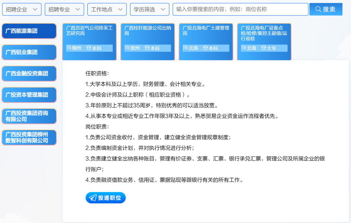Screen dimensions: 351x223
Task: Click the building icon on the 土建管理岗 card
Action: point(185,48)
